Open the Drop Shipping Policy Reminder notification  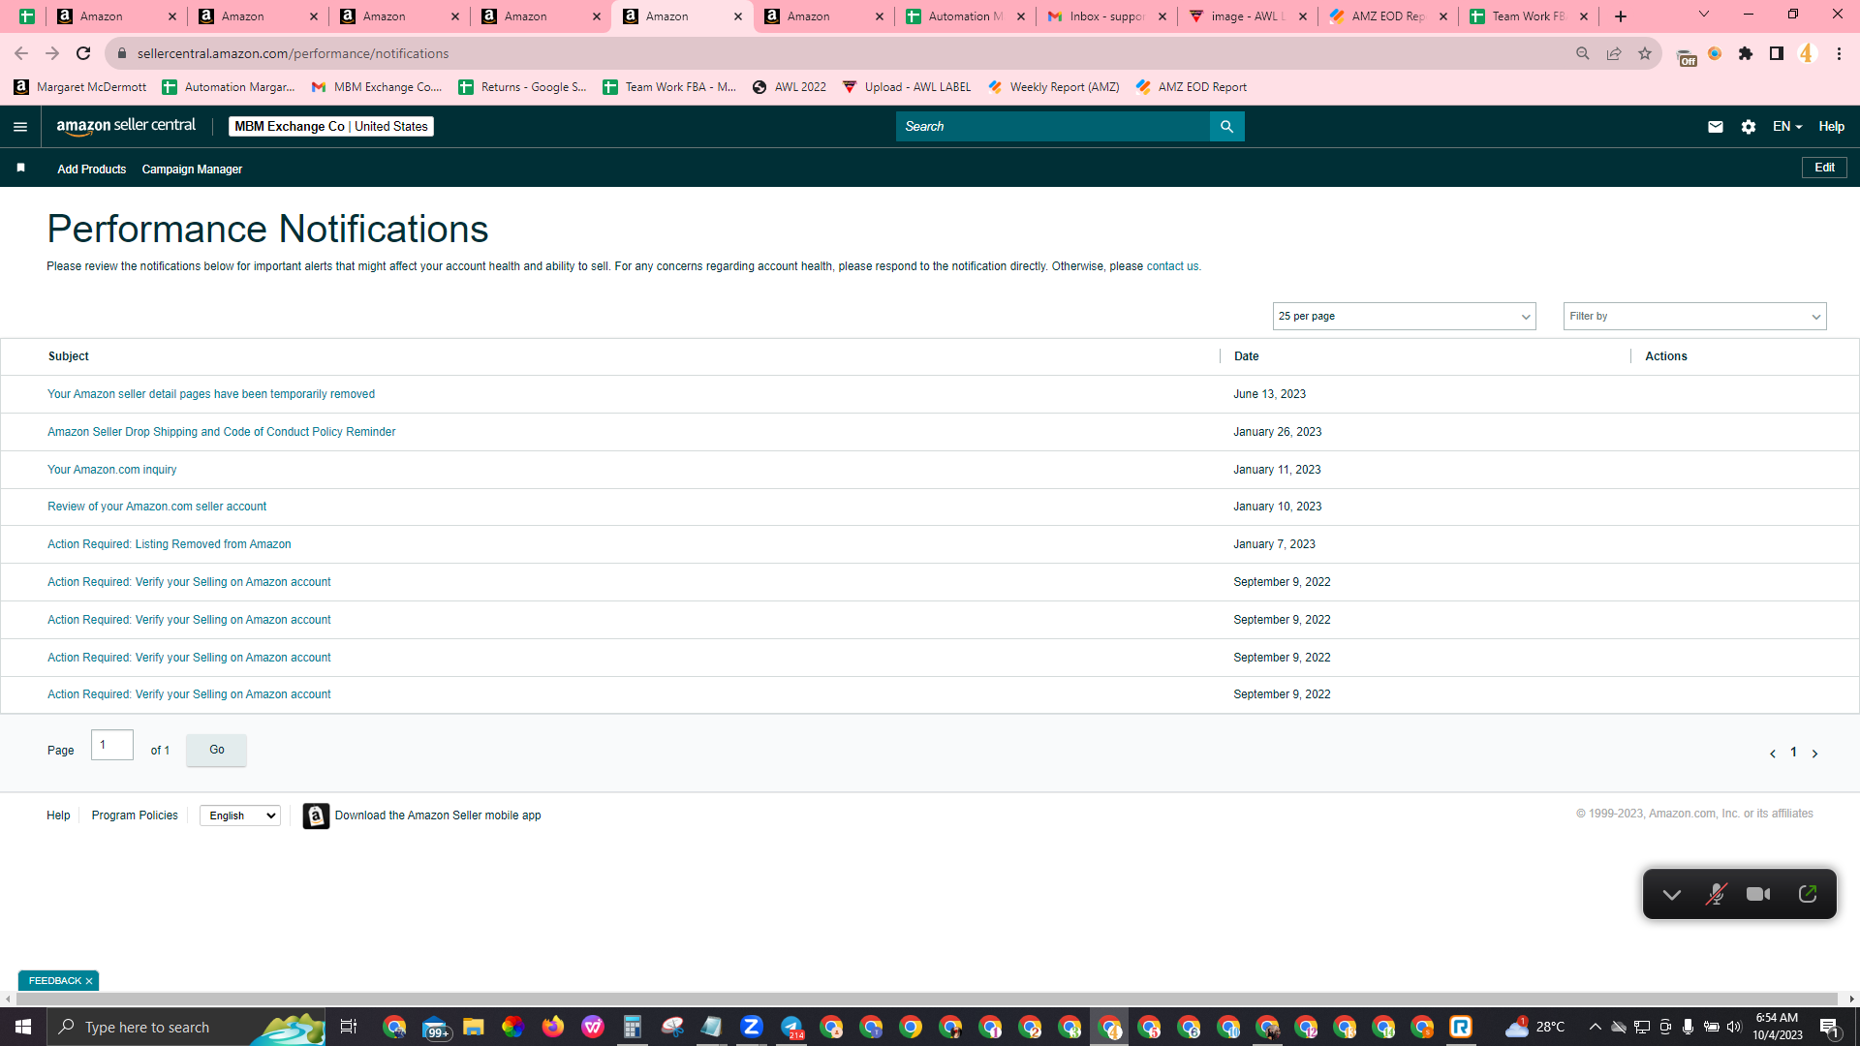222,432
